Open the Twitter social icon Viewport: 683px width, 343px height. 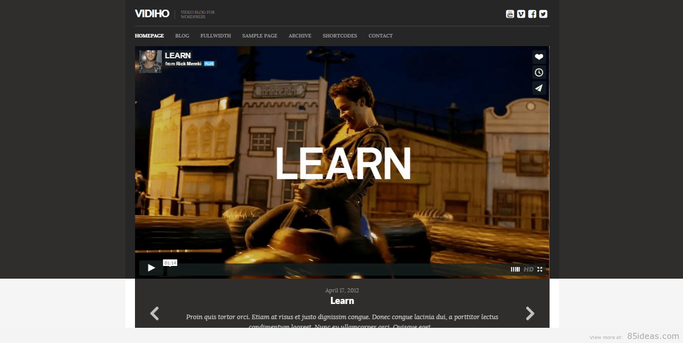[543, 14]
